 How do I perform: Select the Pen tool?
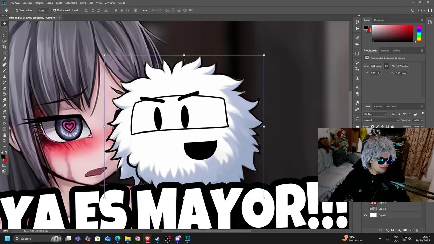[4, 112]
